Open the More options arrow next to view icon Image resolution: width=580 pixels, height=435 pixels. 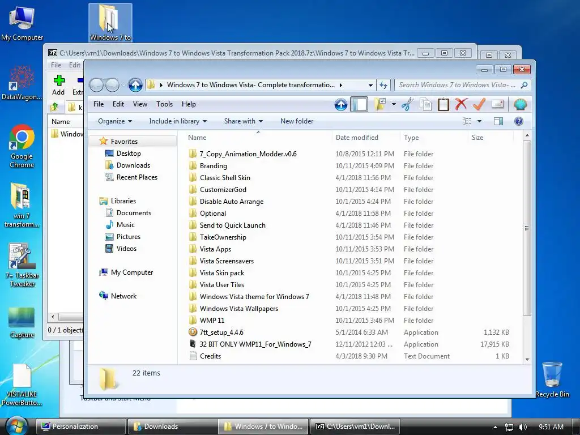click(x=479, y=121)
